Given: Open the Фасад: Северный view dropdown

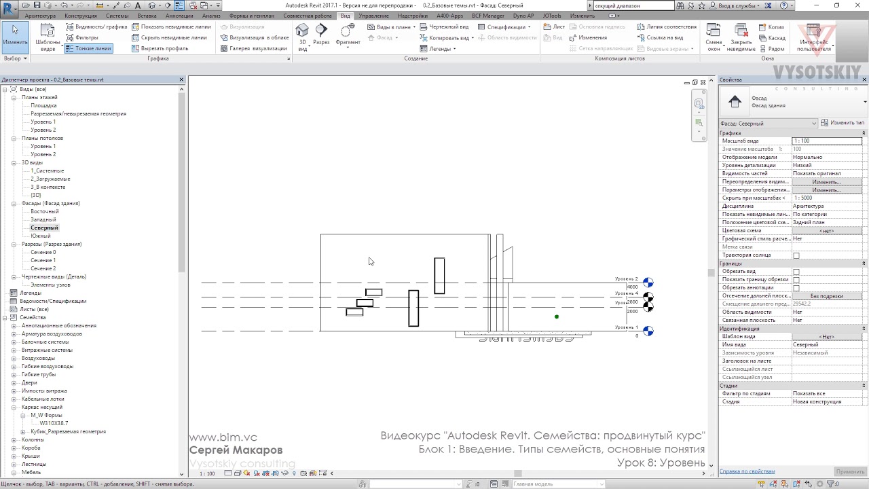Looking at the screenshot, I should tap(768, 123).
